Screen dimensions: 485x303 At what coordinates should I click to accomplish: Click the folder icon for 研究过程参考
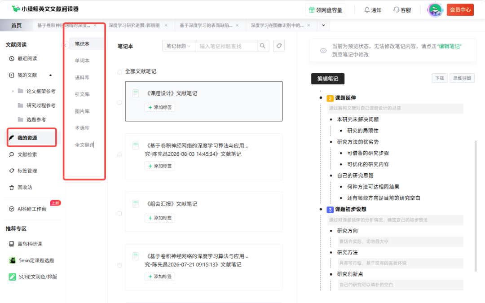[x=20, y=105]
